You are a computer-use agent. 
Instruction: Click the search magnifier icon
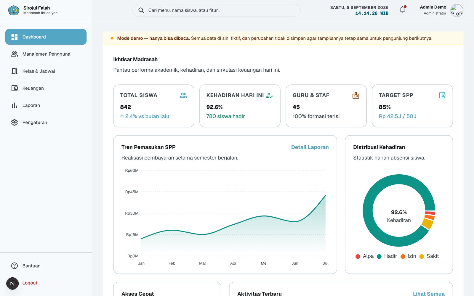tap(141, 10)
